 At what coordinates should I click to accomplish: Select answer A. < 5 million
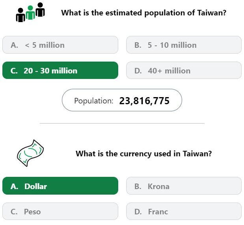tap(60, 45)
